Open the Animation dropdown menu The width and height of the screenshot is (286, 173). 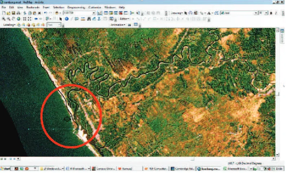click(x=118, y=25)
